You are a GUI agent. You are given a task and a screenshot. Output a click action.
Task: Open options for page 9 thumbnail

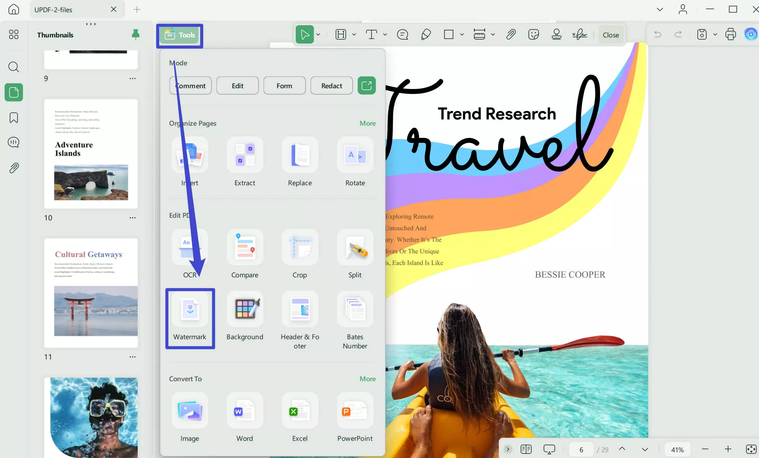(x=132, y=78)
